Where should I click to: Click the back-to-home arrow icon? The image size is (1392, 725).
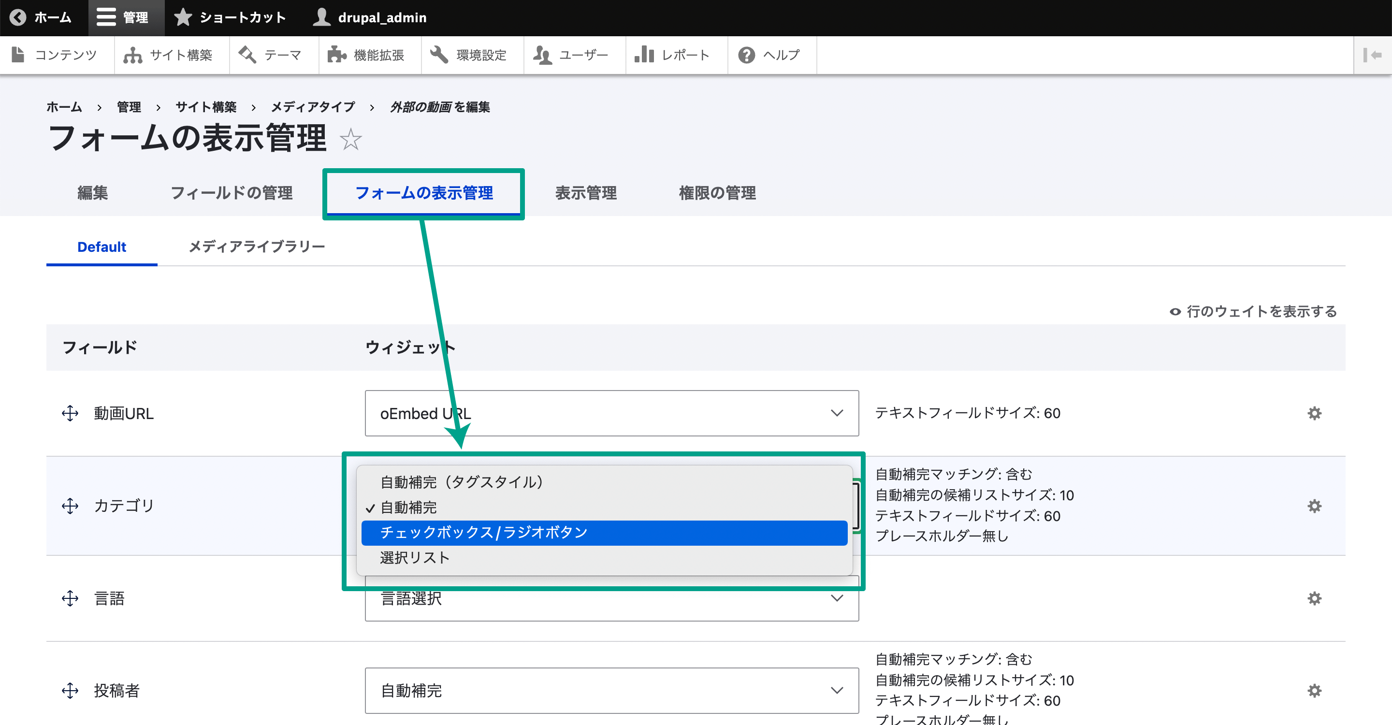(x=18, y=17)
